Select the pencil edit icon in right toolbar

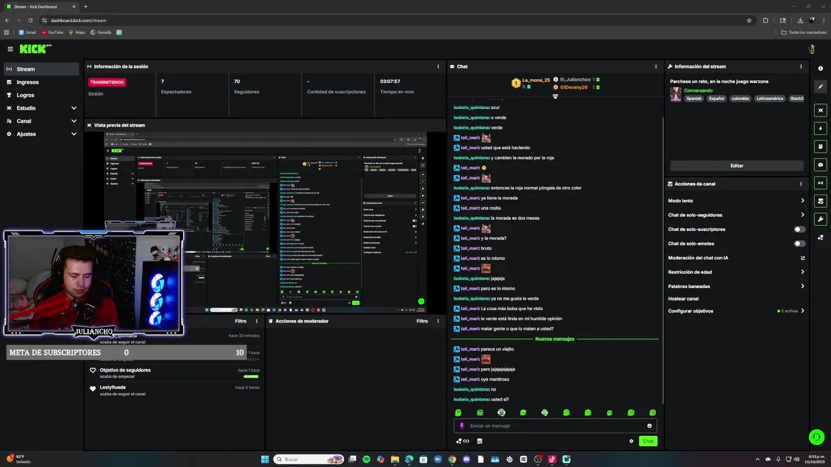click(x=821, y=86)
